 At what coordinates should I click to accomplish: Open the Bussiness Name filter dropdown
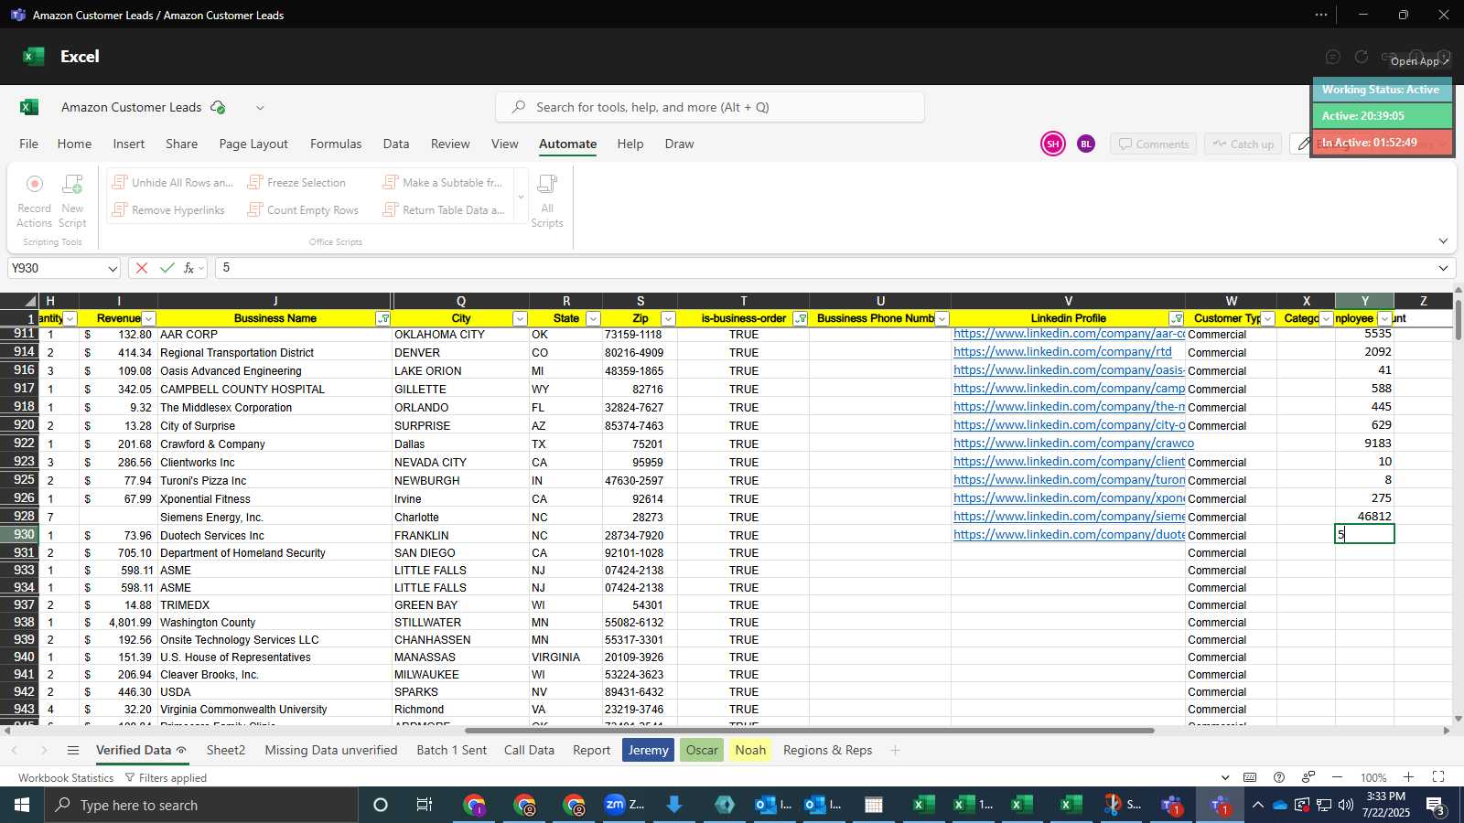pyautogui.click(x=383, y=318)
